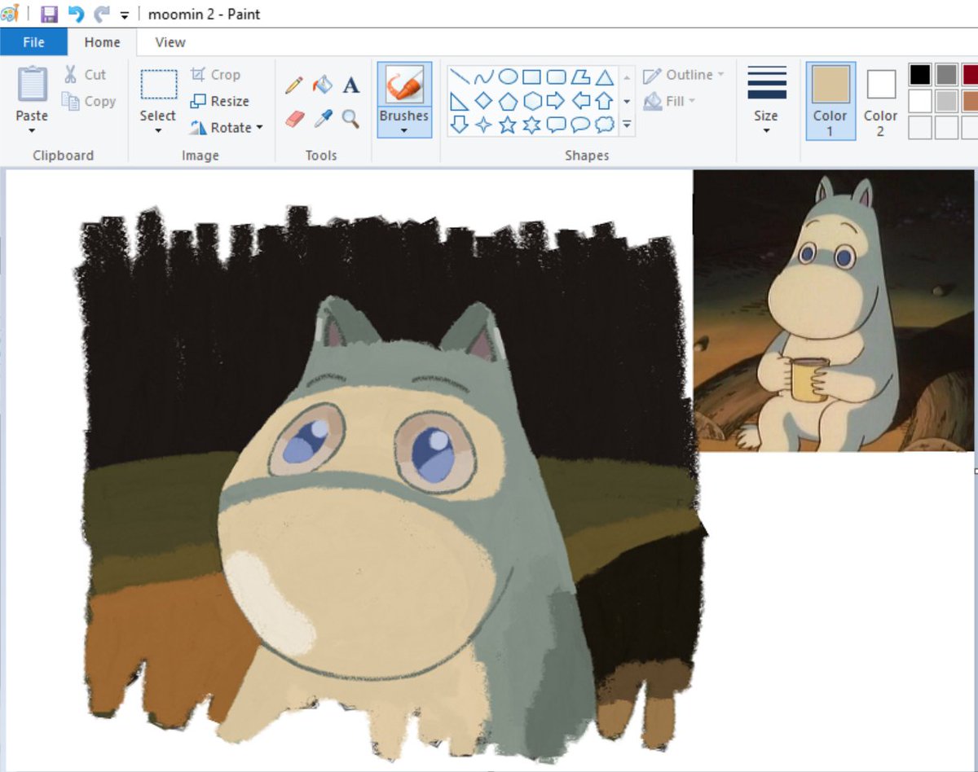Undo the last brush stroke

[x=76, y=14]
